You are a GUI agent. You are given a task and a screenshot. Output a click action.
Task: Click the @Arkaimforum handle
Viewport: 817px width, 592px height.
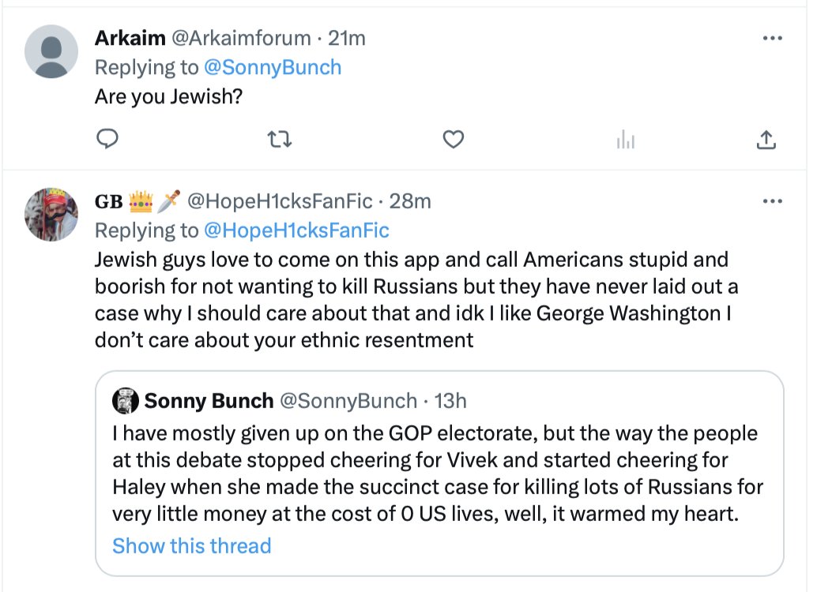click(x=237, y=38)
